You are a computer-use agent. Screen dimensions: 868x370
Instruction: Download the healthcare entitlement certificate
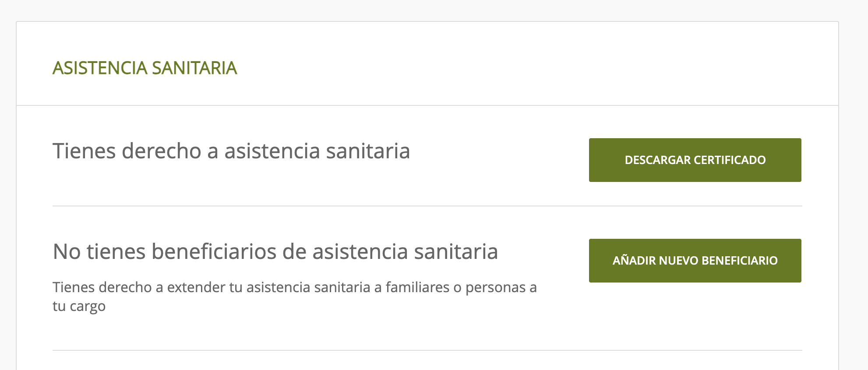click(695, 160)
